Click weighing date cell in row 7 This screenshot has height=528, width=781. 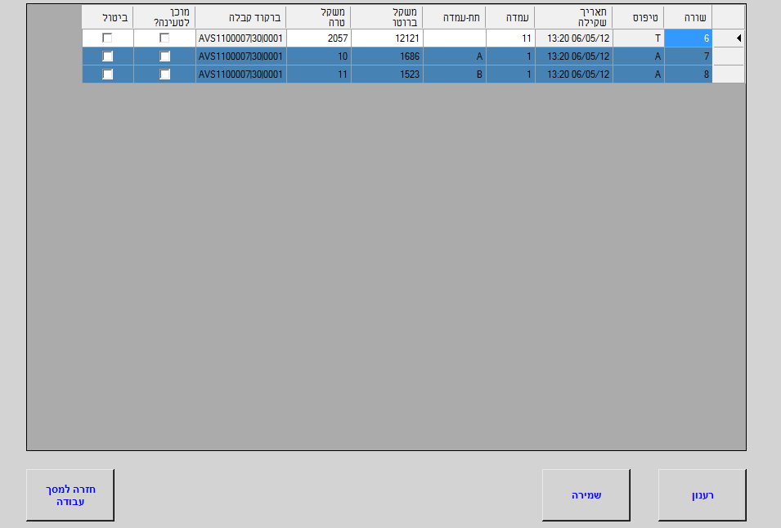coord(574,56)
